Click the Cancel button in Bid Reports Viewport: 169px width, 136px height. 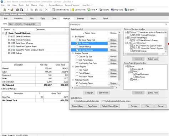pos(160,106)
